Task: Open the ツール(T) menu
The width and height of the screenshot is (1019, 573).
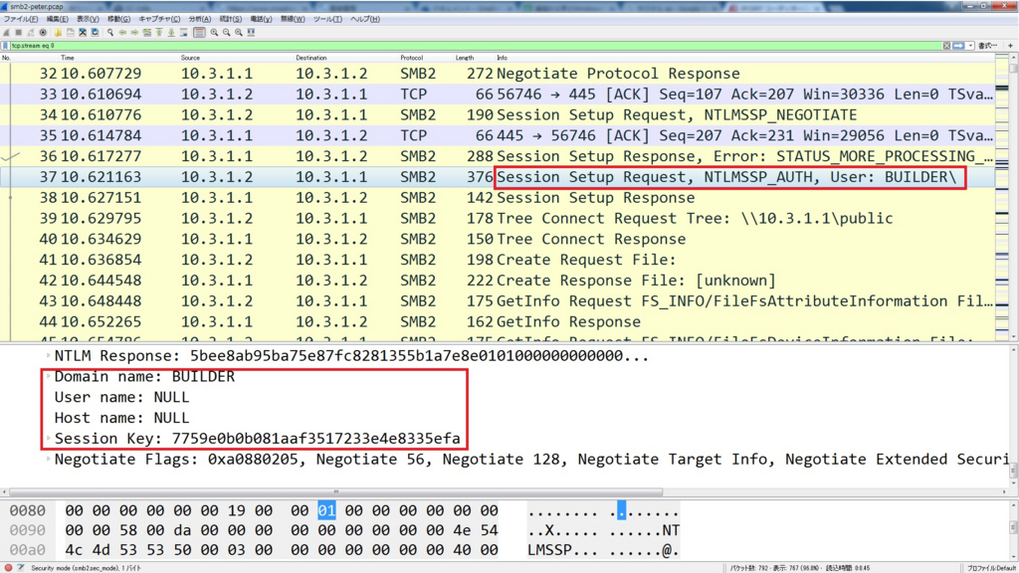Action: 327,20
